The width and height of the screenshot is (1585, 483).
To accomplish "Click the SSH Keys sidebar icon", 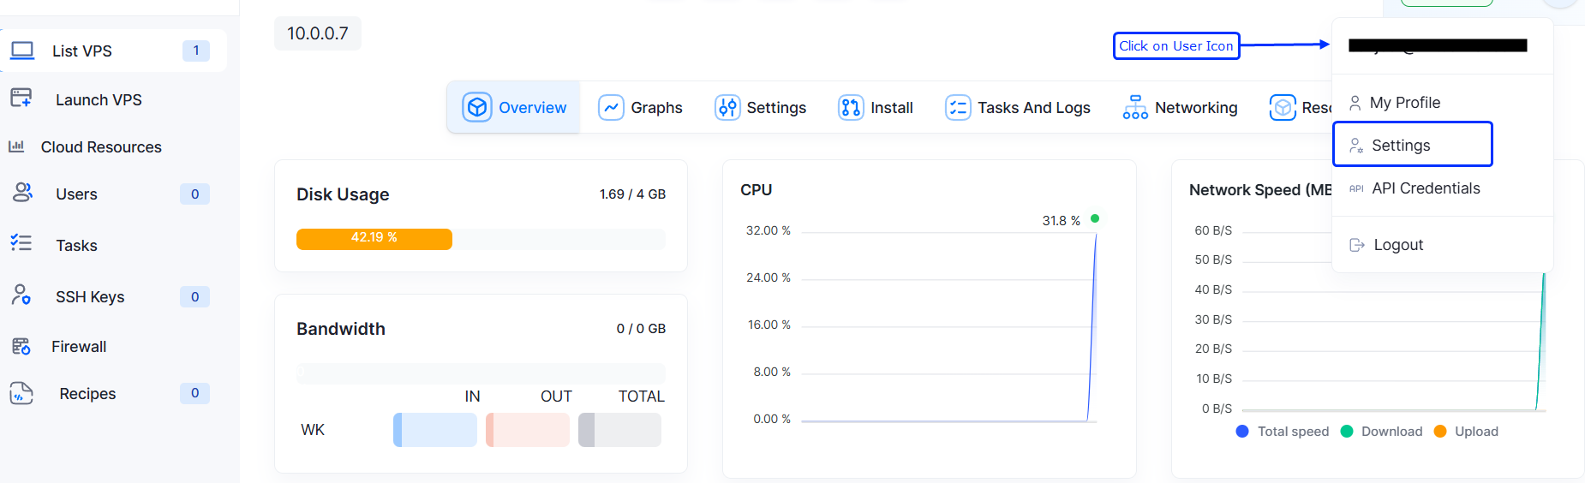I will (x=21, y=295).
